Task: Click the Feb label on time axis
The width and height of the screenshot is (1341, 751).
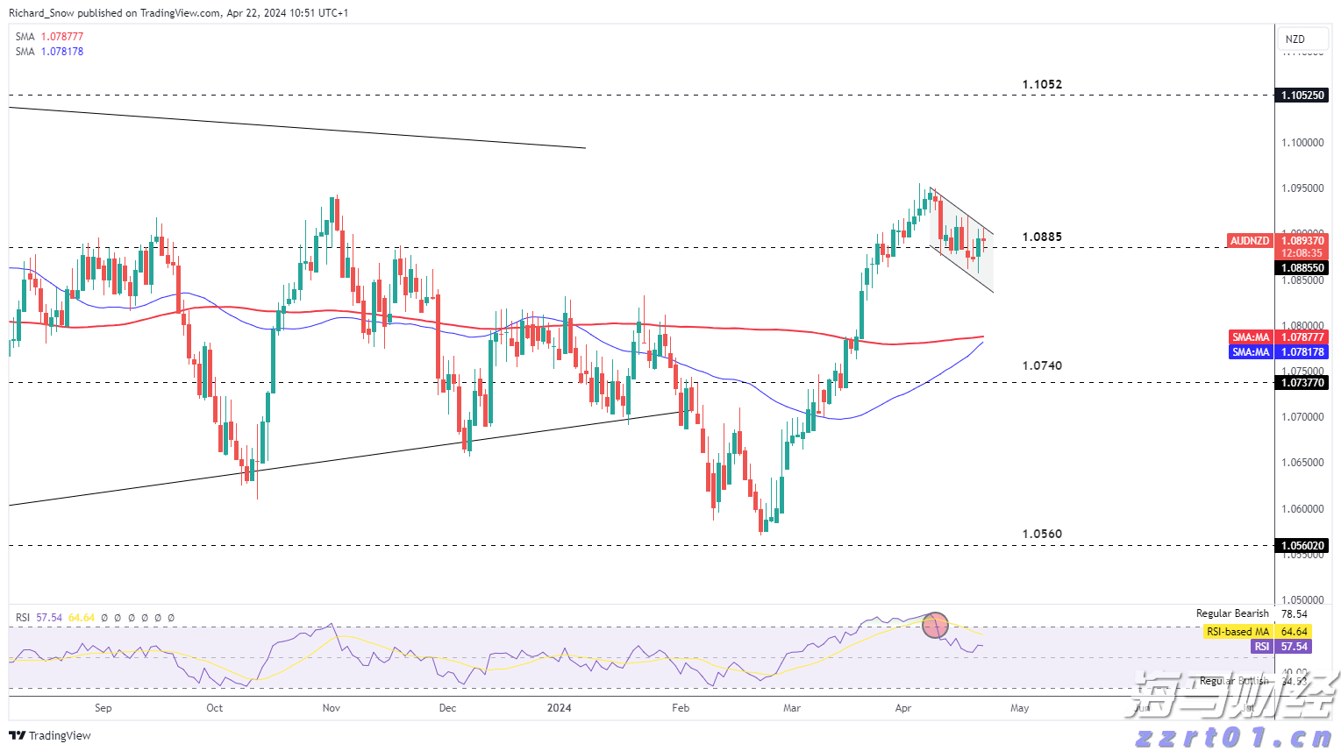Action: 681,708
